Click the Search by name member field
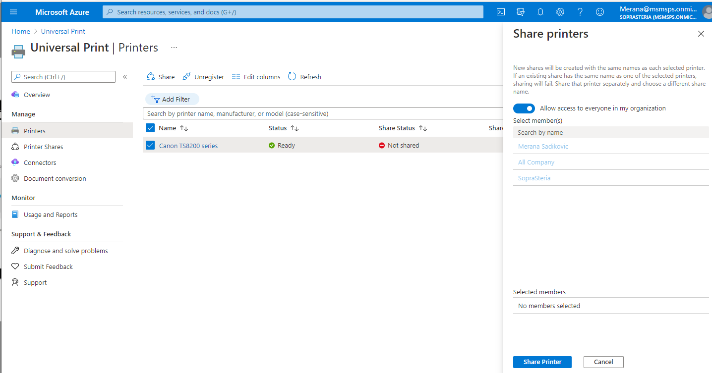Viewport: 712px width, 373px height. click(x=611, y=132)
